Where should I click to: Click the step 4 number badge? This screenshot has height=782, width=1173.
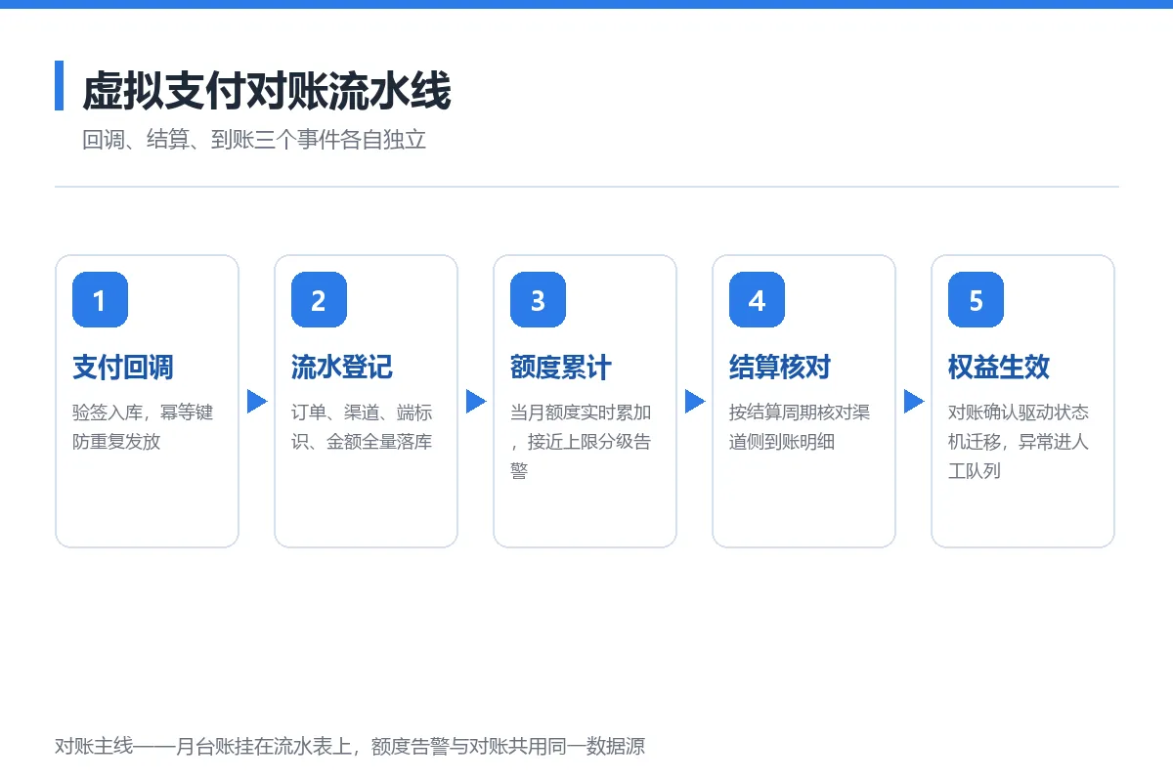757,299
